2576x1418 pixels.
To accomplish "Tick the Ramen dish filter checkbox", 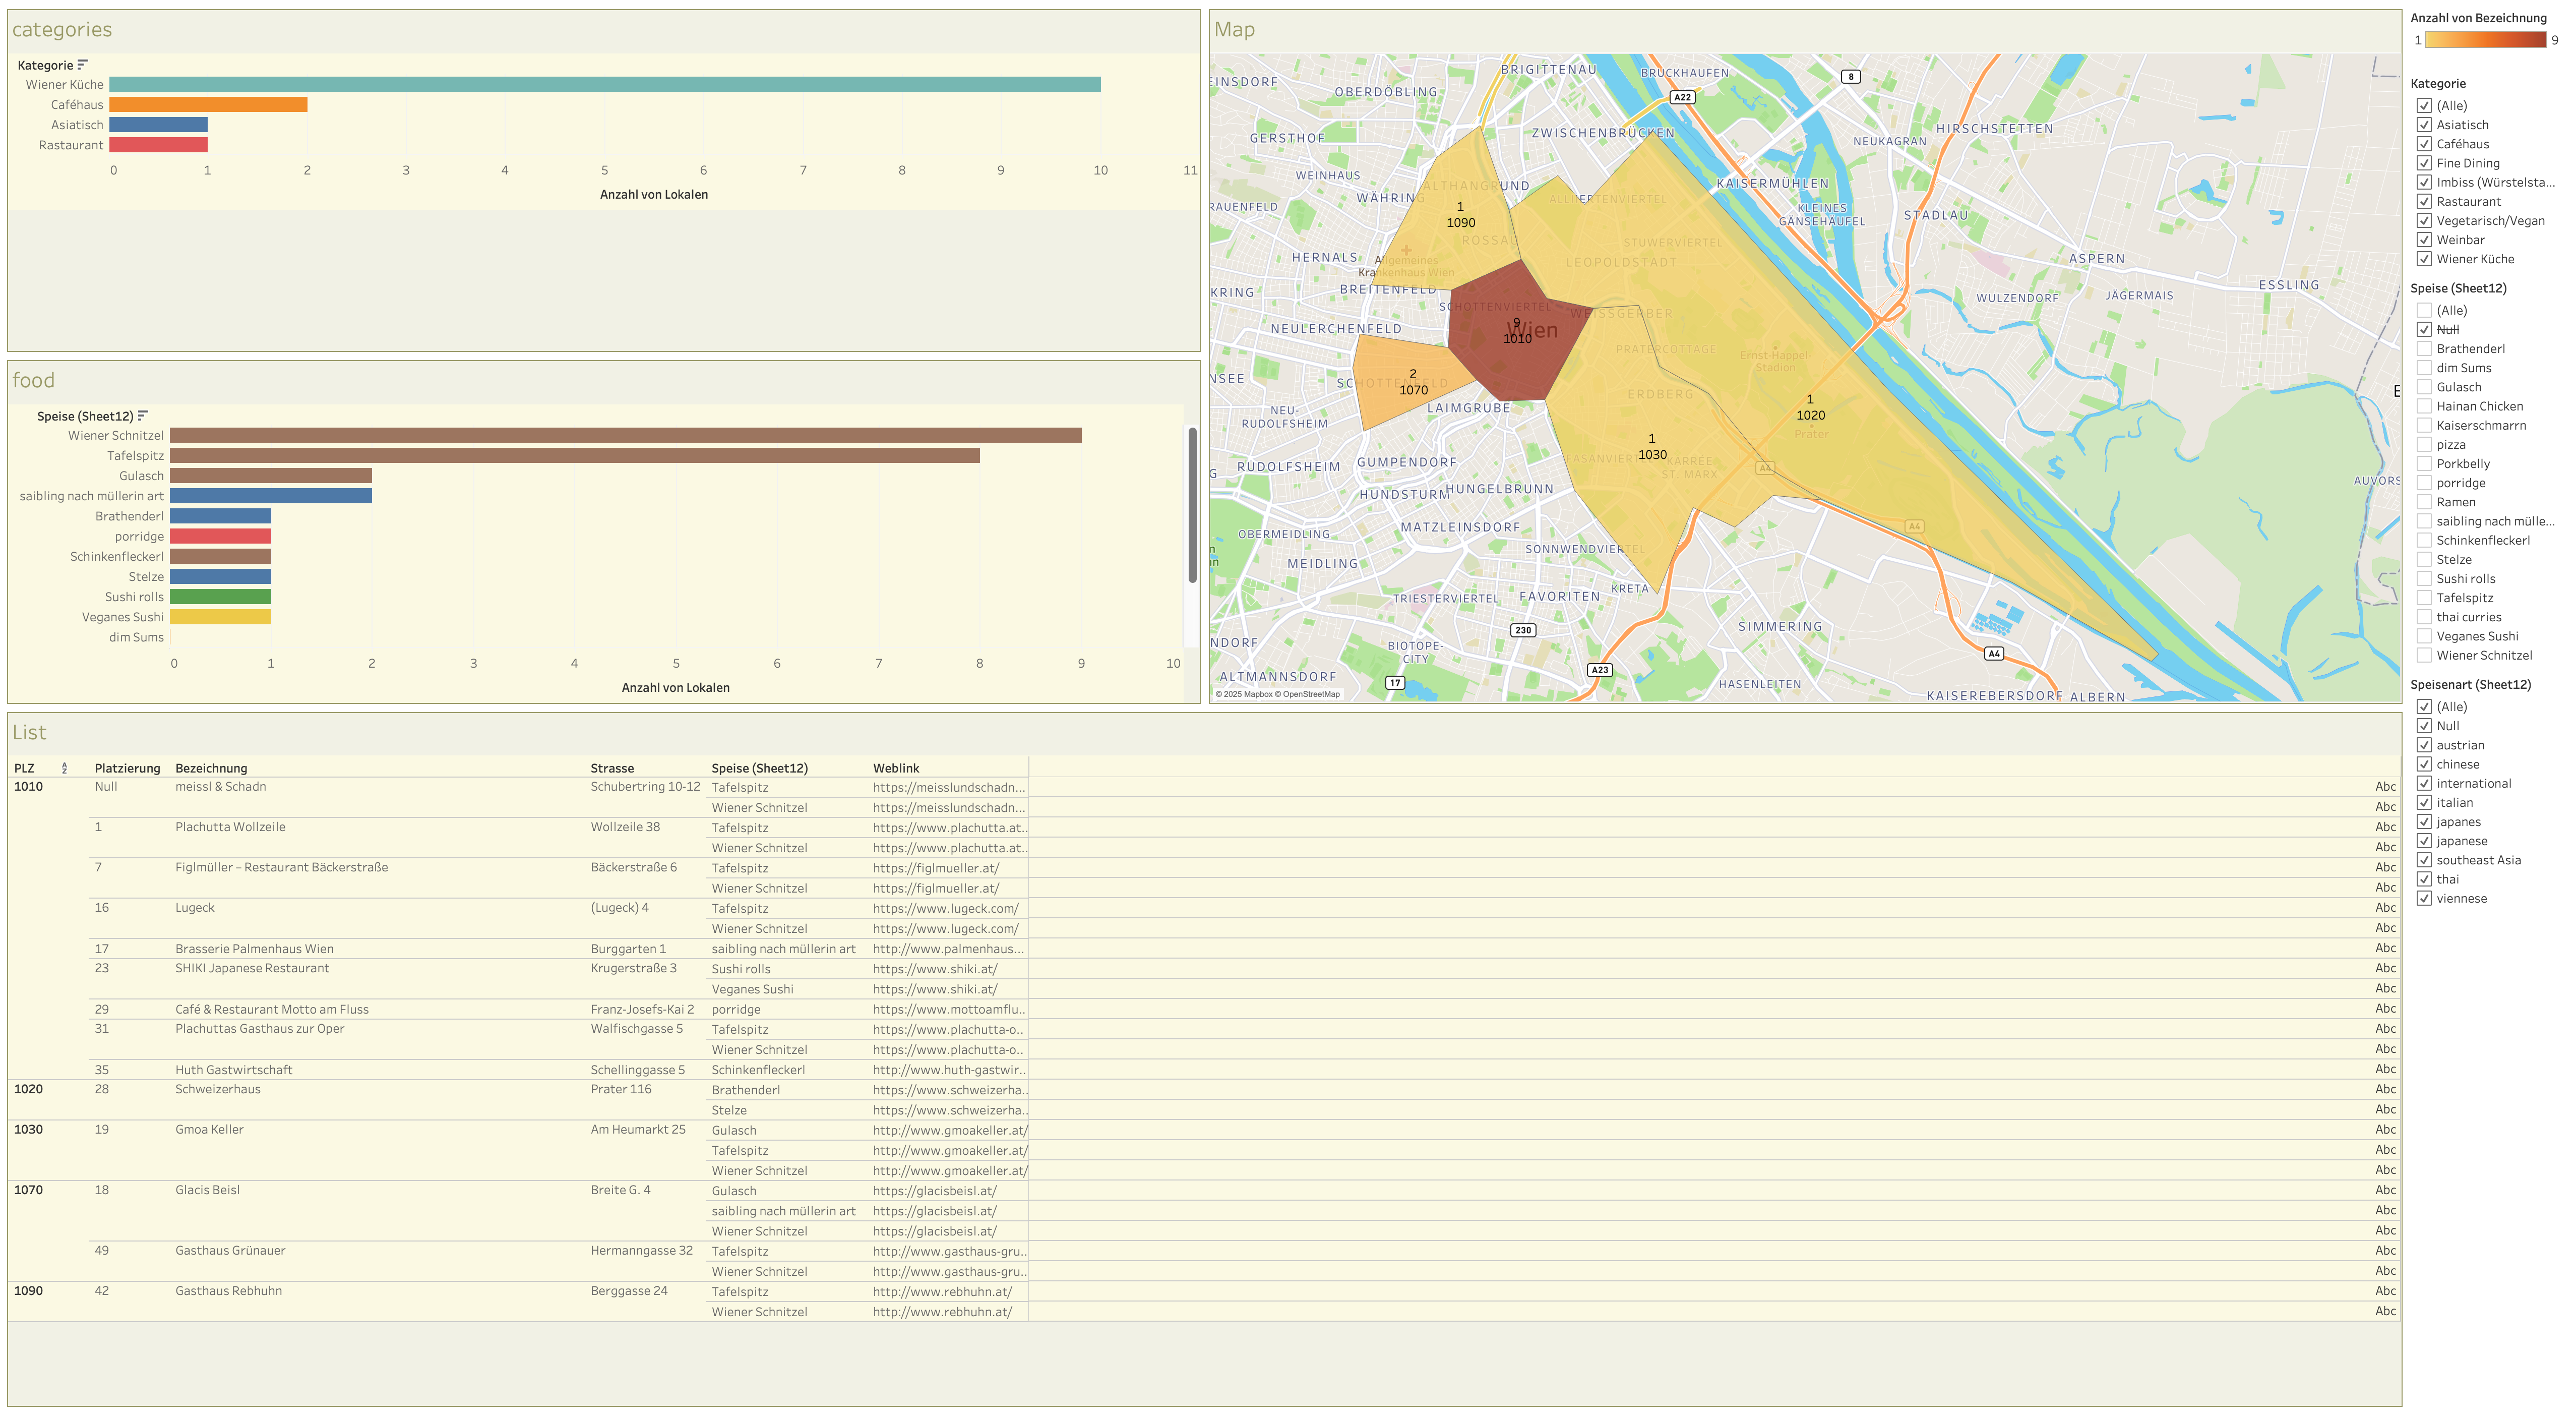I will (x=2424, y=502).
